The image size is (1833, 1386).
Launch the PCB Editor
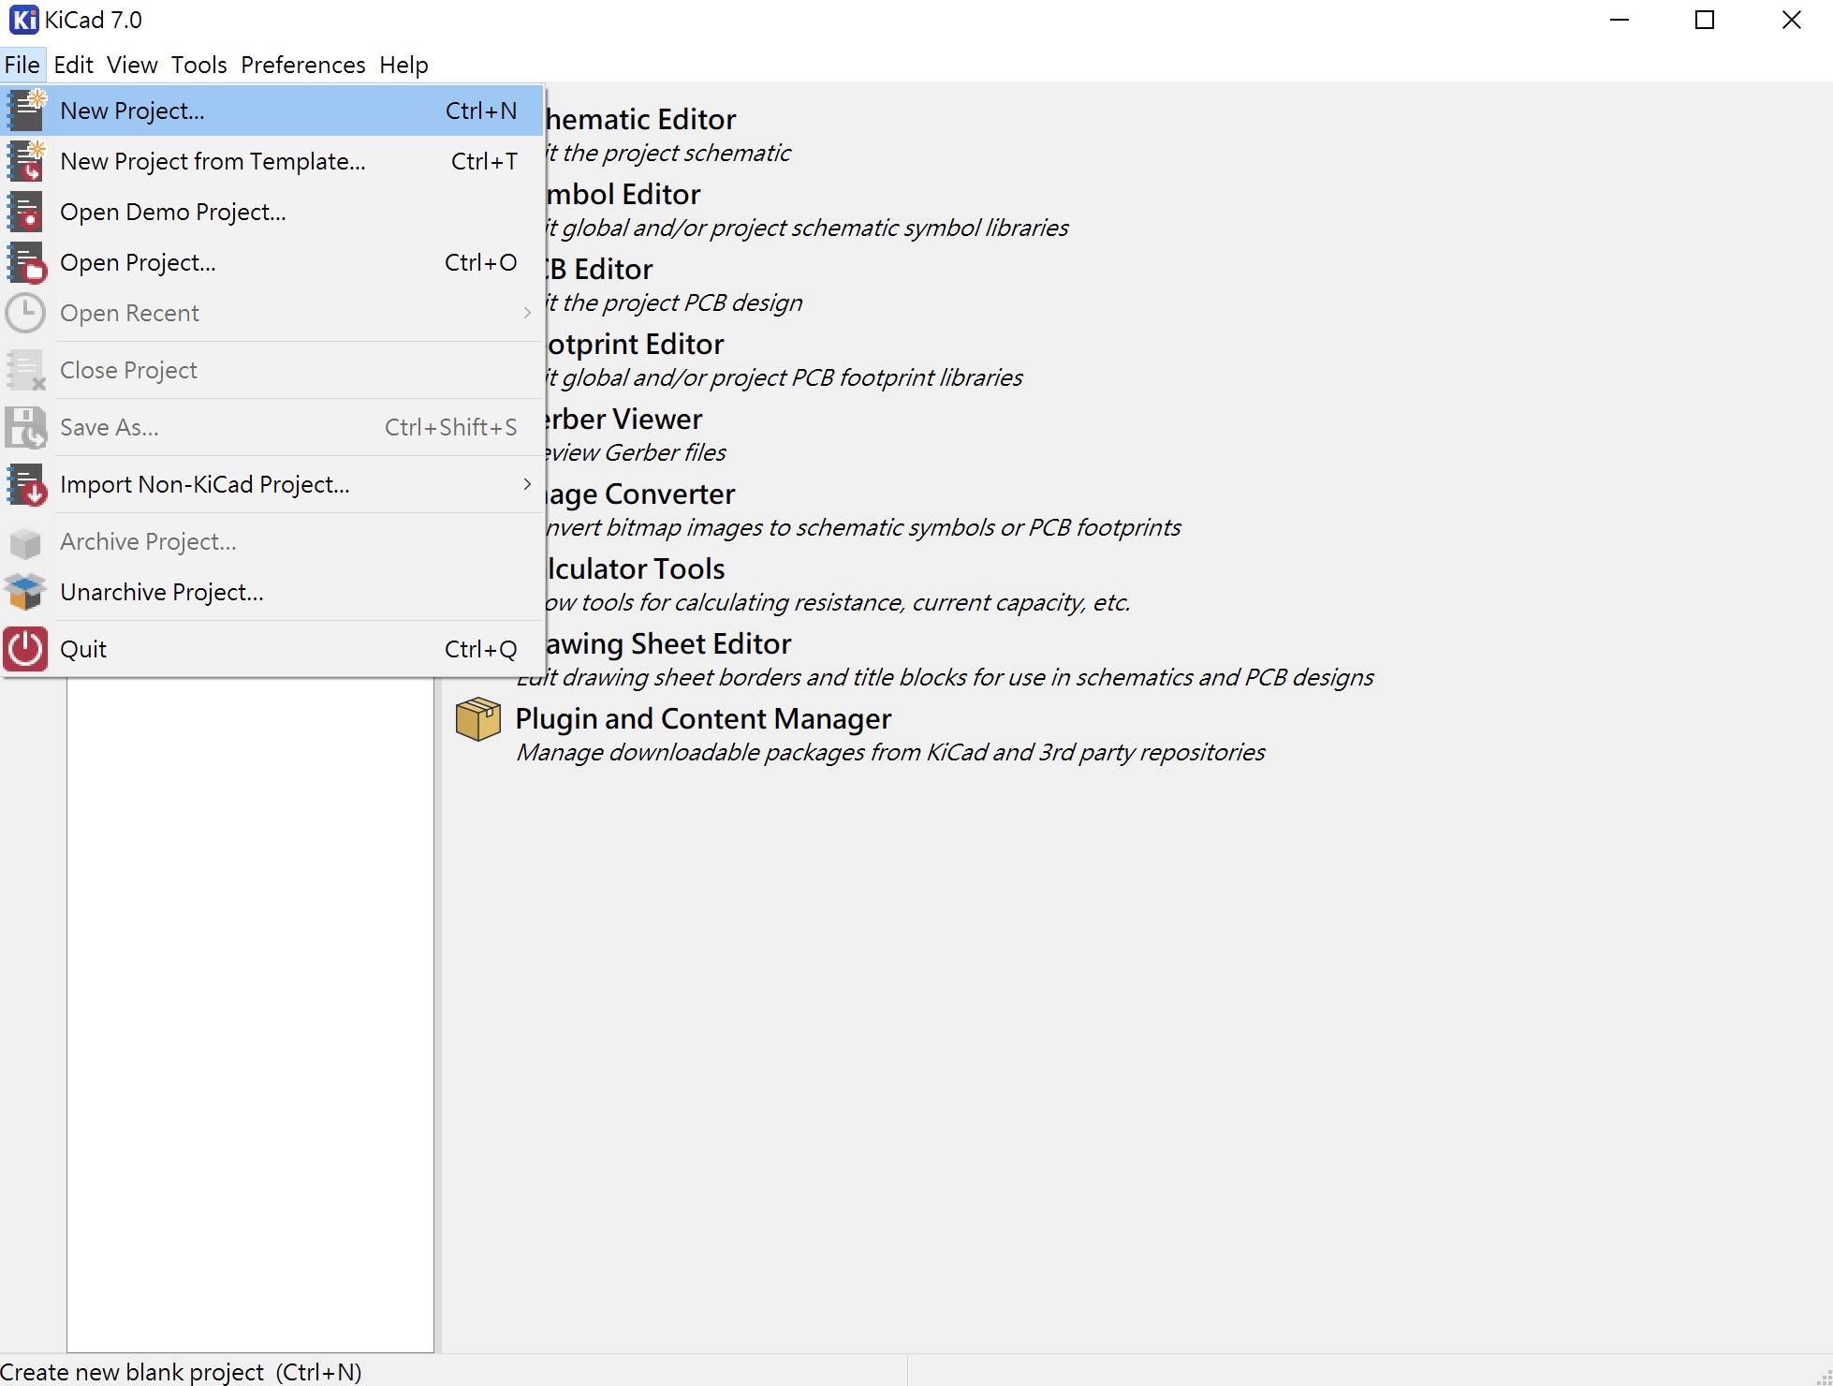tap(599, 270)
